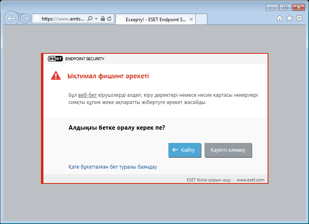
Task: Maximize the browser window
Action: point(285,8)
